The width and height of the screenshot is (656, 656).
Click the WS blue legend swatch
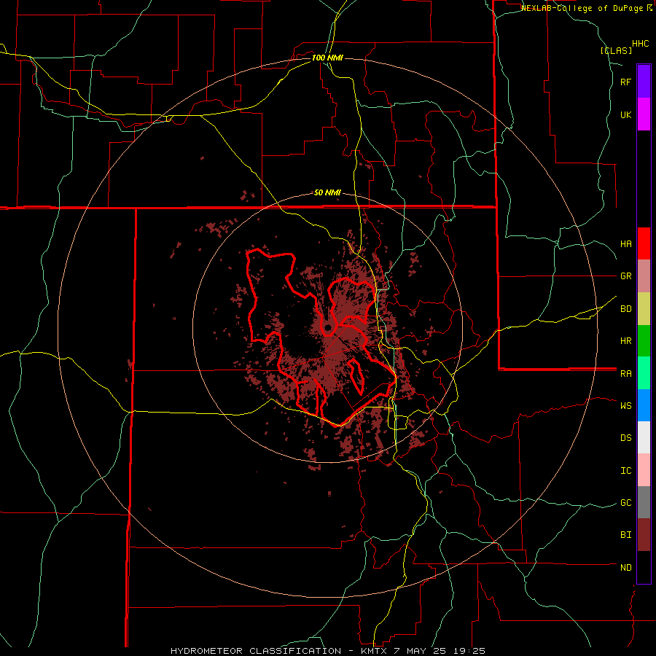(x=644, y=405)
